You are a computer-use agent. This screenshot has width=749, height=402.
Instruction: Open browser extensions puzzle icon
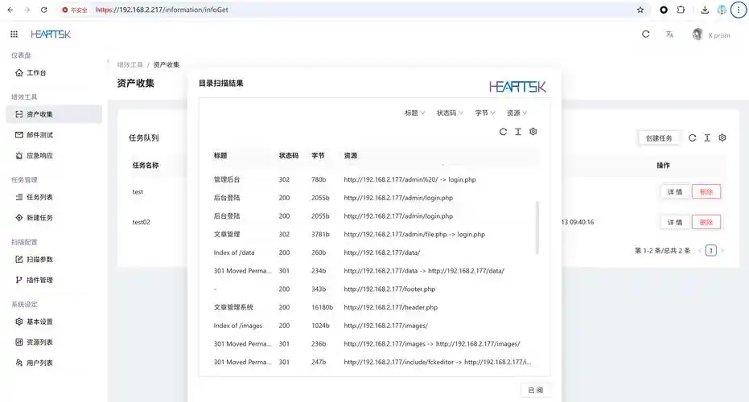click(681, 10)
